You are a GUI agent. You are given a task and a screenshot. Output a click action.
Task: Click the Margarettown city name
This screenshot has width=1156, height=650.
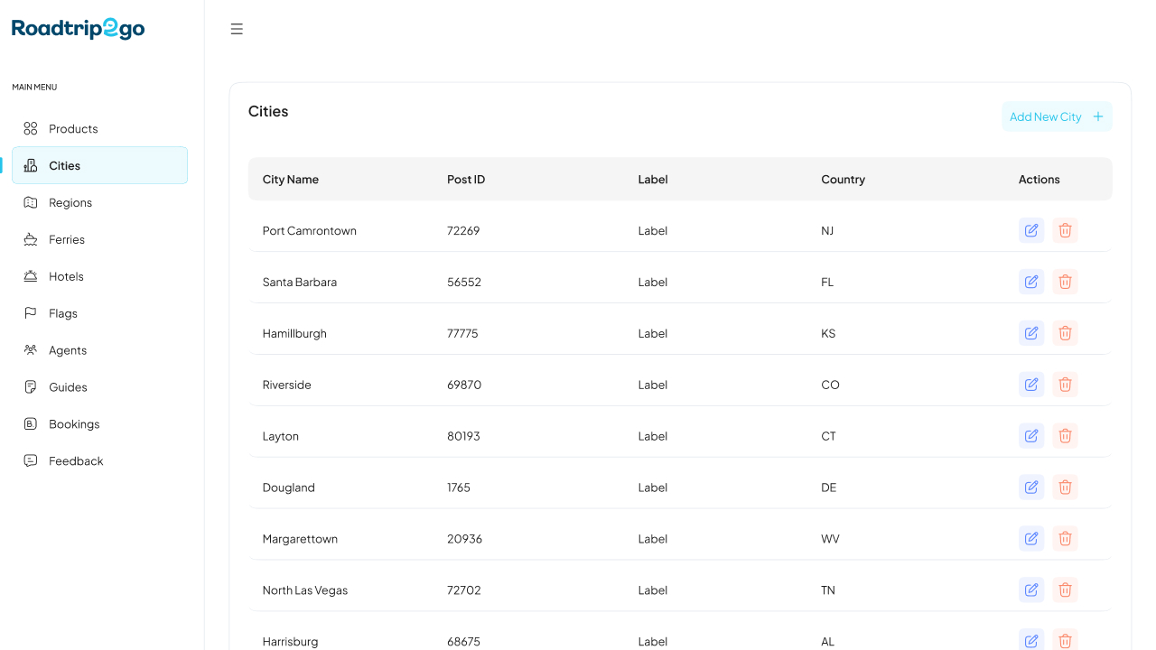pyautogui.click(x=300, y=540)
